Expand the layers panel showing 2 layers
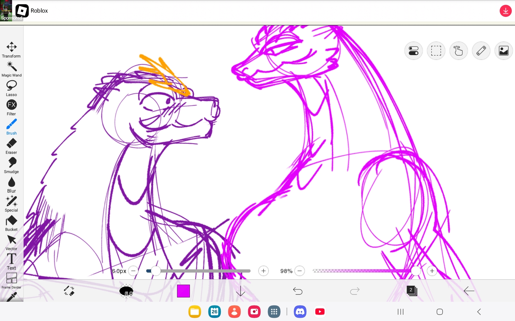515x321 pixels. click(412, 291)
